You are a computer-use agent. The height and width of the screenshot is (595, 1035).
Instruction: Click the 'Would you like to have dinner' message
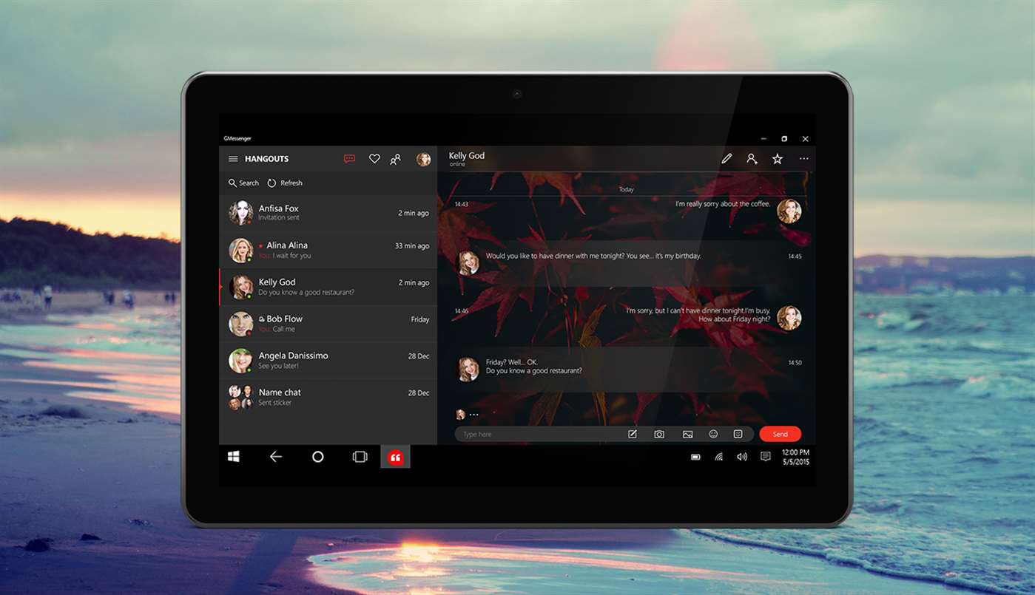click(593, 256)
